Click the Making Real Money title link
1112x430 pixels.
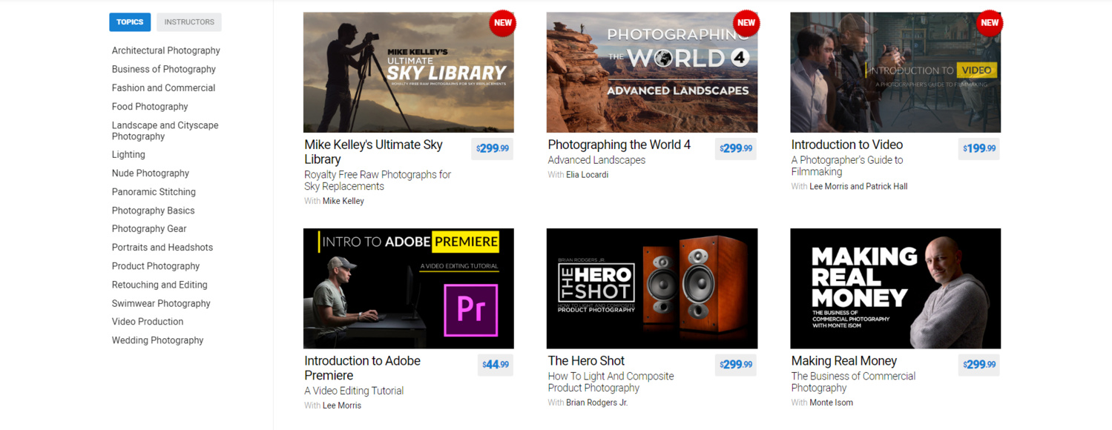point(843,361)
